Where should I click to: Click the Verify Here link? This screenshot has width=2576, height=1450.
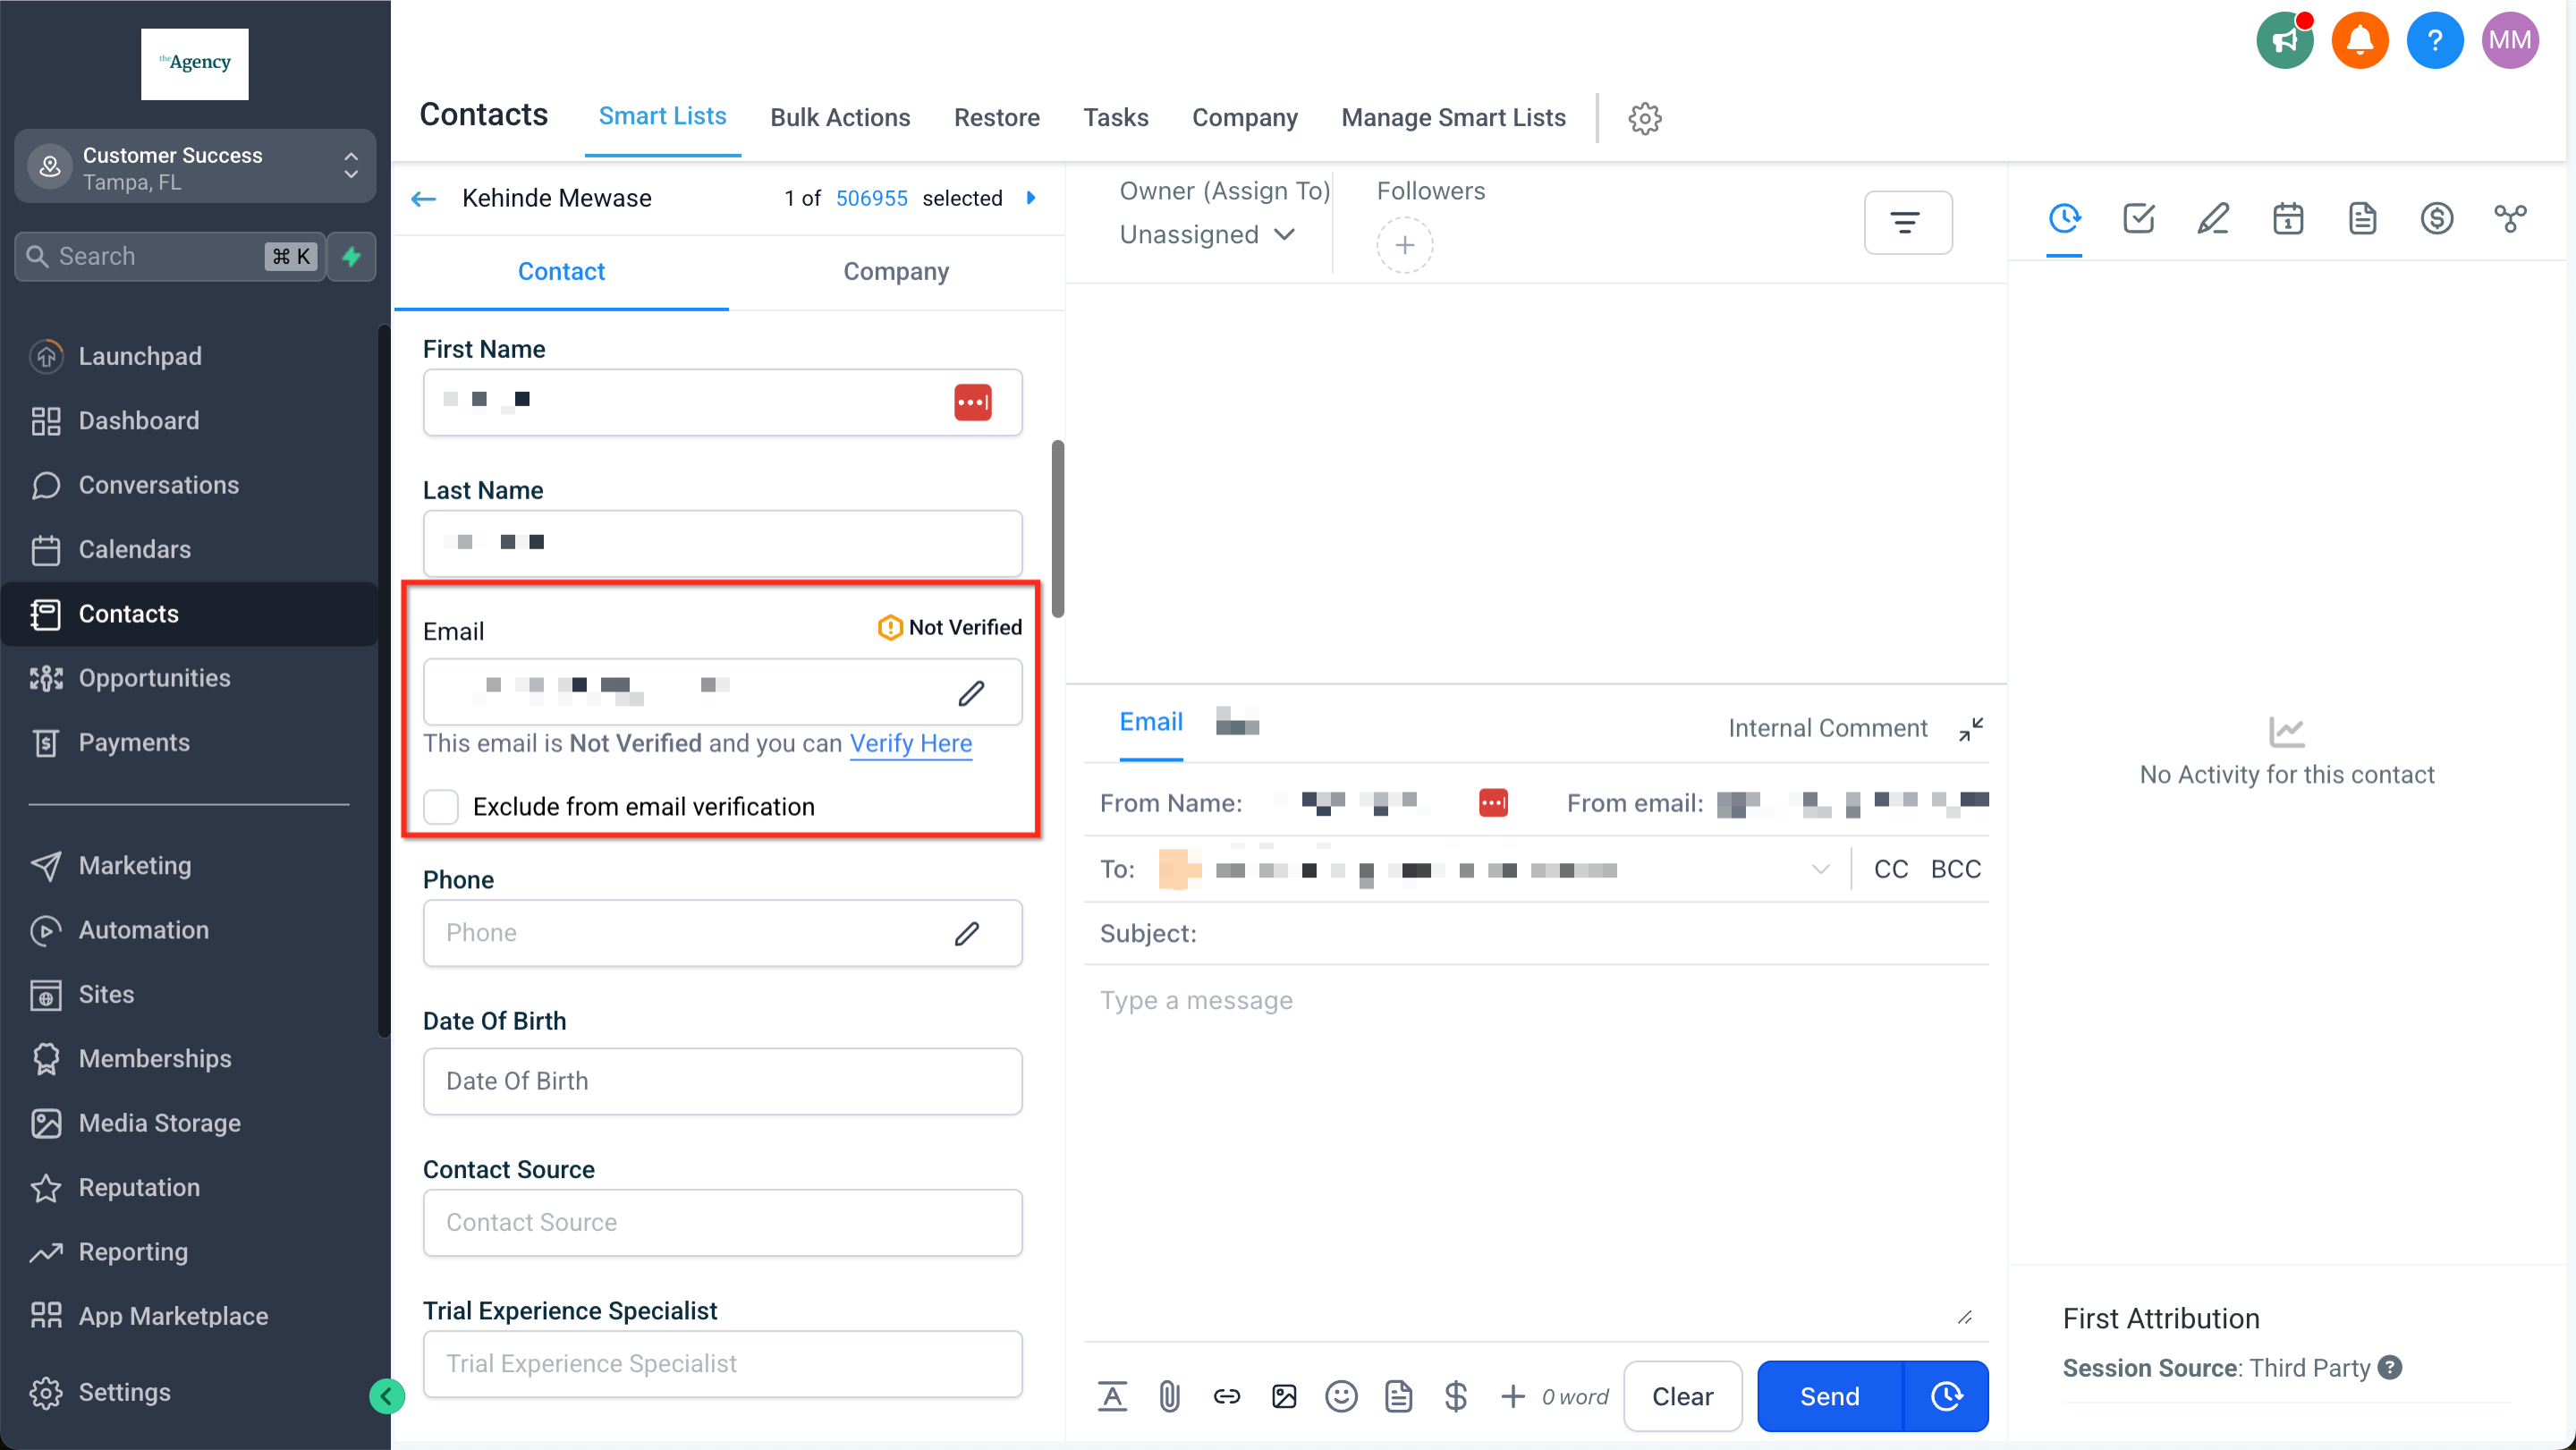coord(910,743)
